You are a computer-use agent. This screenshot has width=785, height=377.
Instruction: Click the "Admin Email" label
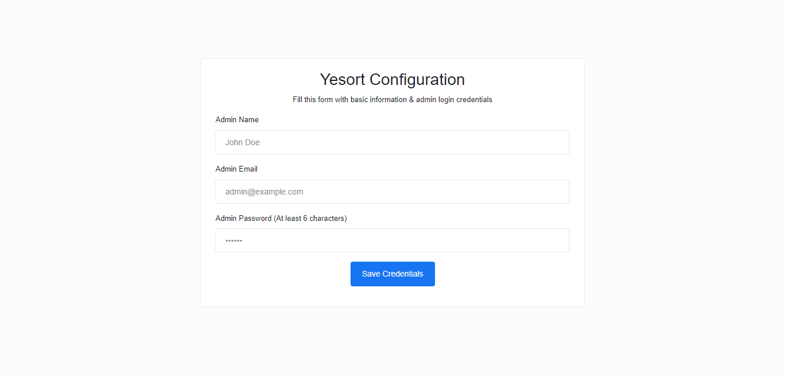pyautogui.click(x=236, y=169)
